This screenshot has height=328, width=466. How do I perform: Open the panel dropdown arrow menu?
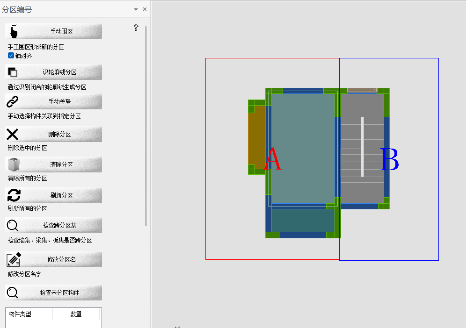click(x=136, y=9)
